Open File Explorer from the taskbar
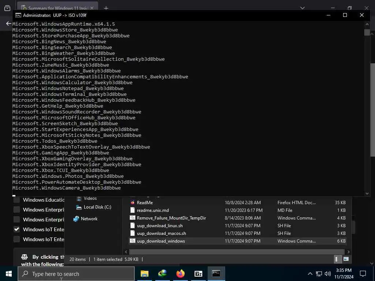This screenshot has width=375, height=281. pyautogui.click(x=144, y=274)
